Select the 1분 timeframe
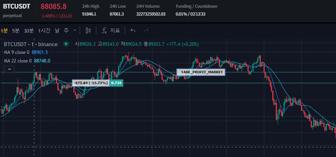 pyautogui.click(x=4, y=31)
